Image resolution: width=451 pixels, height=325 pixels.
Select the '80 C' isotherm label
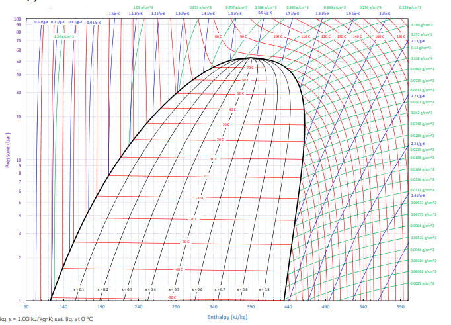218,36
